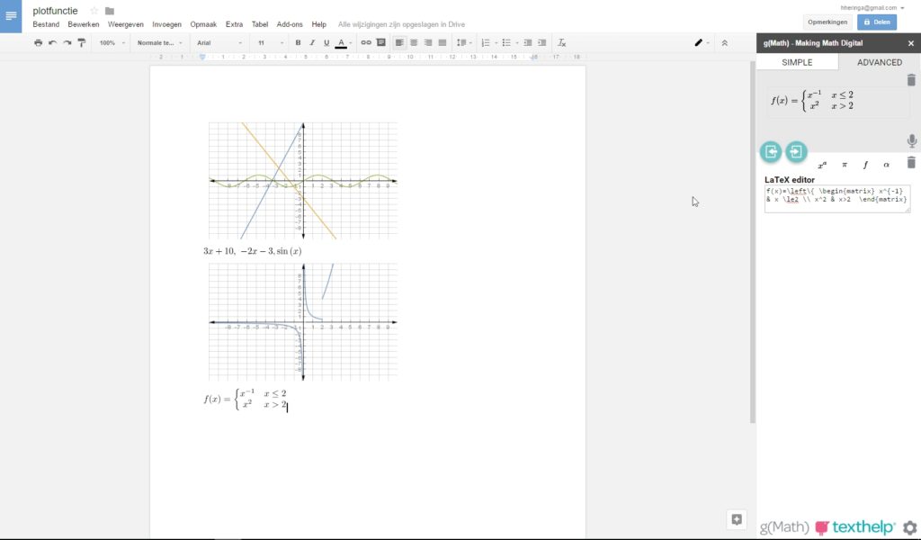Toggle underline formatting in the toolbar

point(325,42)
